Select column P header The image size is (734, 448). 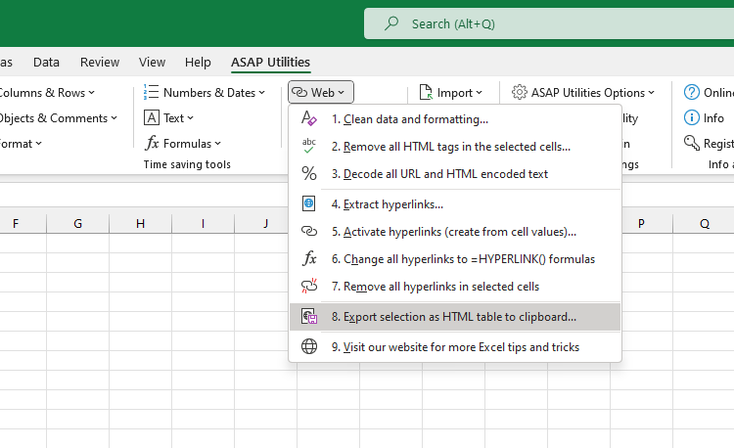point(641,224)
